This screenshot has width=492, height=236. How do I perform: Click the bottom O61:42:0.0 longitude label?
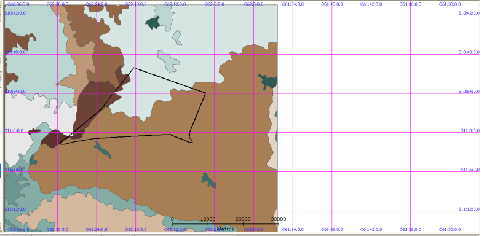[371, 229]
